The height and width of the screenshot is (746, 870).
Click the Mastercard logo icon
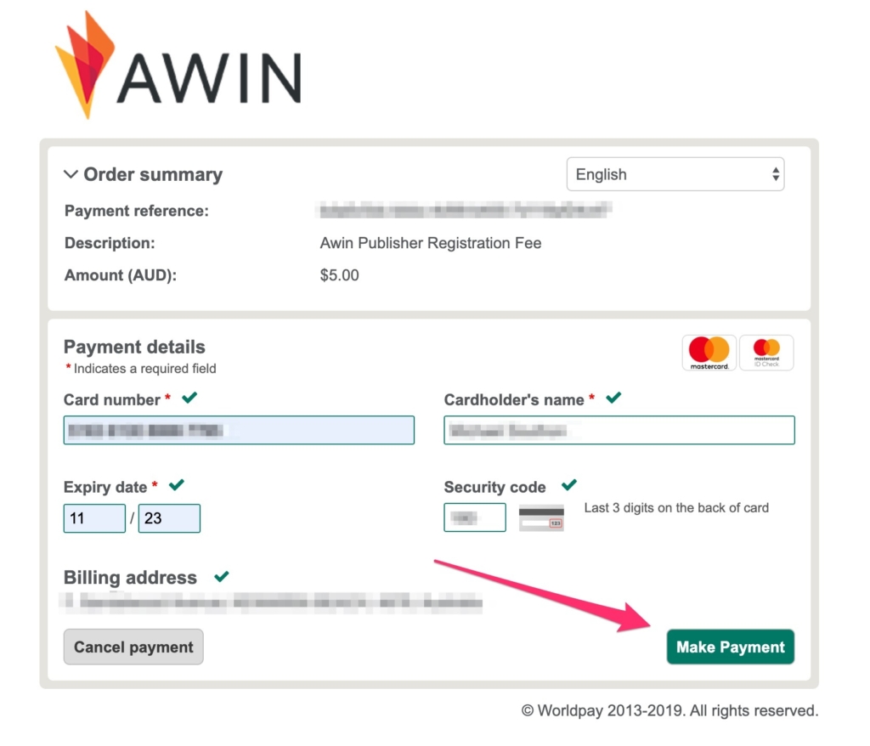click(709, 352)
